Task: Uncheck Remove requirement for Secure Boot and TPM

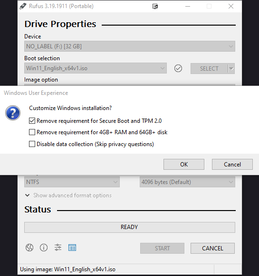Action: point(32,121)
